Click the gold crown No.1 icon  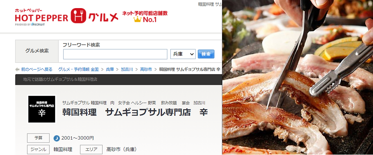(x=137, y=19)
